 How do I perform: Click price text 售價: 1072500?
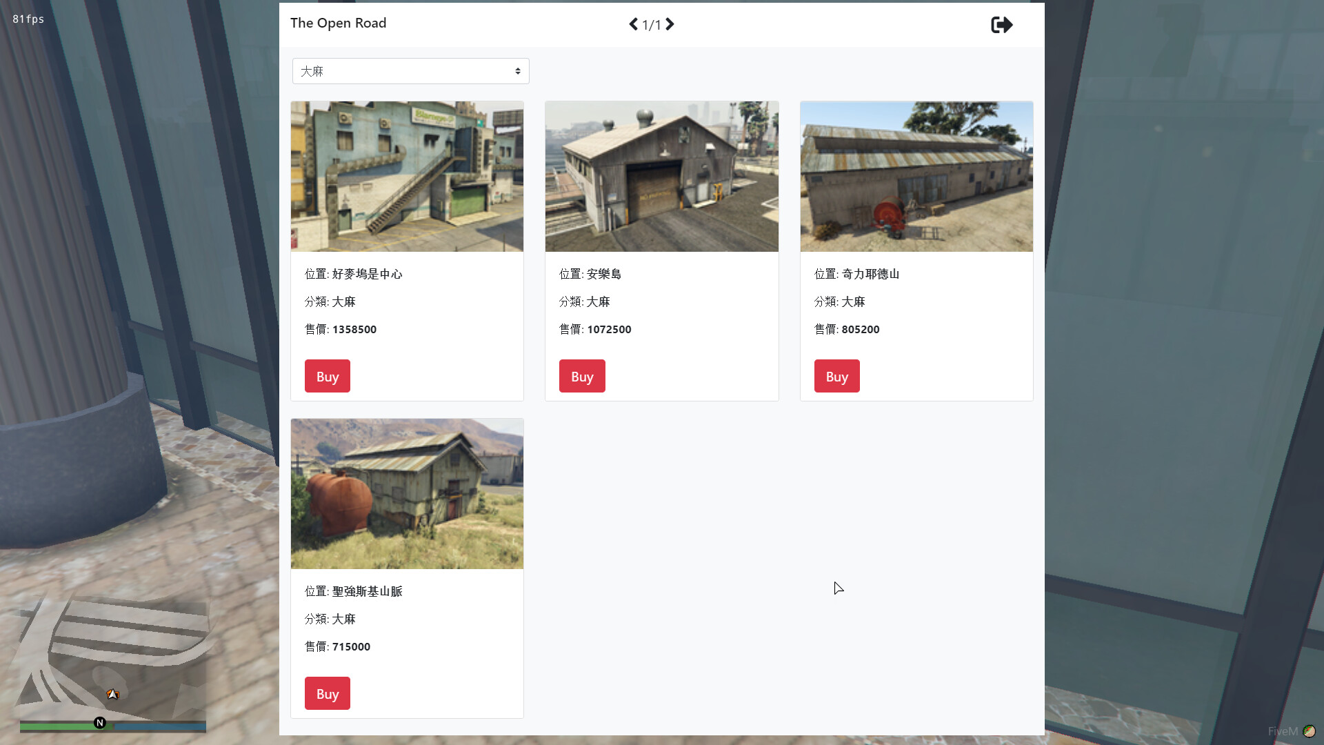(x=595, y=329)
